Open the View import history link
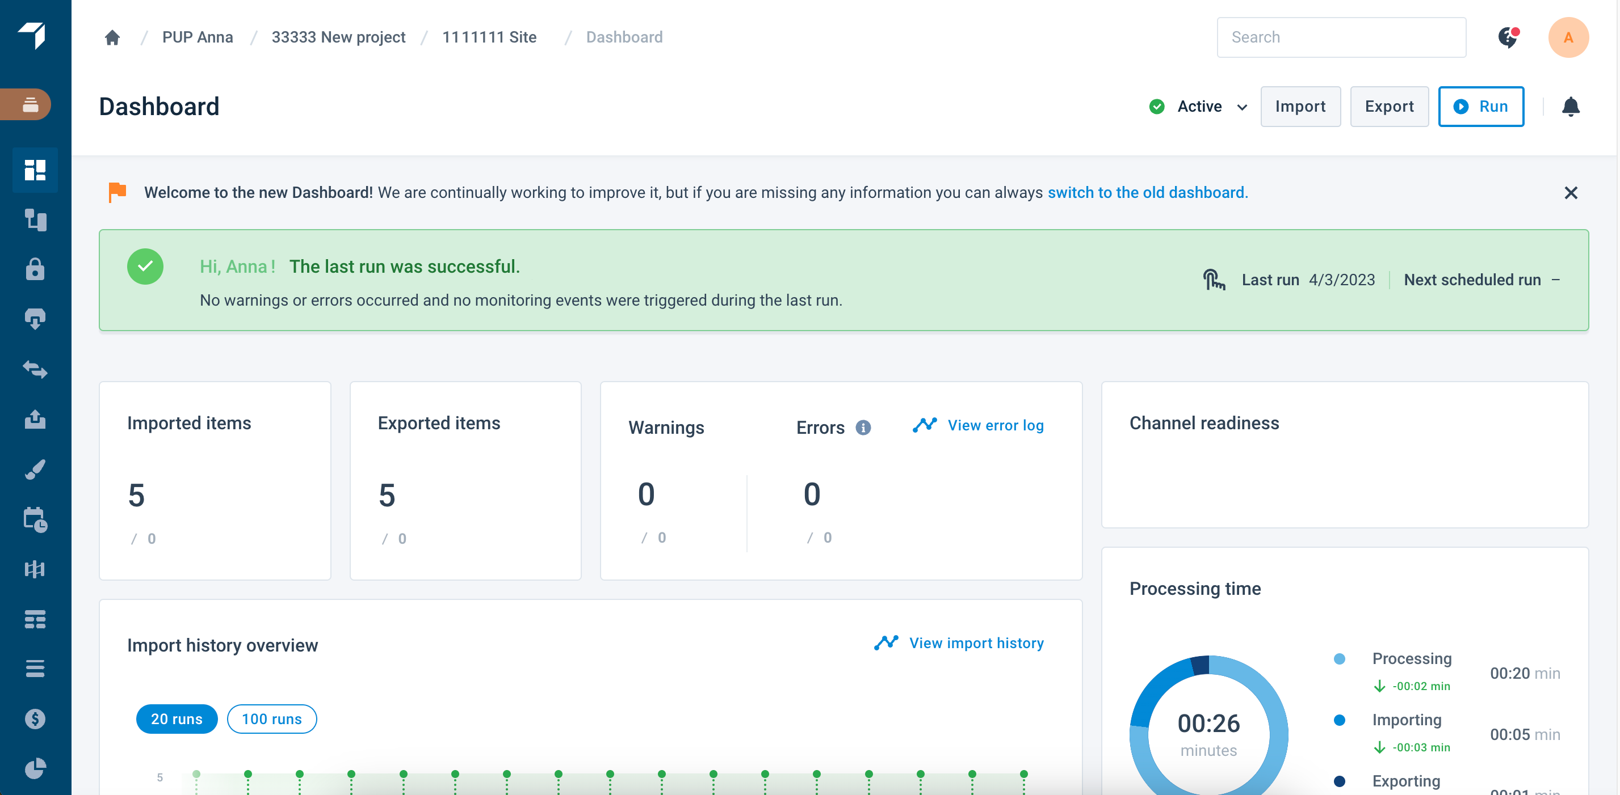 coord(959,643)
